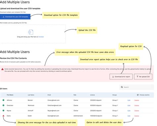Click the 20 Users count label
This screenshot has height=126, width=157.
tap(4, 89)
